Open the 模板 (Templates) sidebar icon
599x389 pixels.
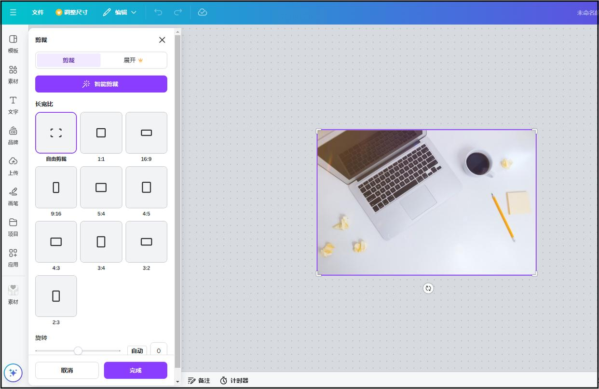(13, 40)
